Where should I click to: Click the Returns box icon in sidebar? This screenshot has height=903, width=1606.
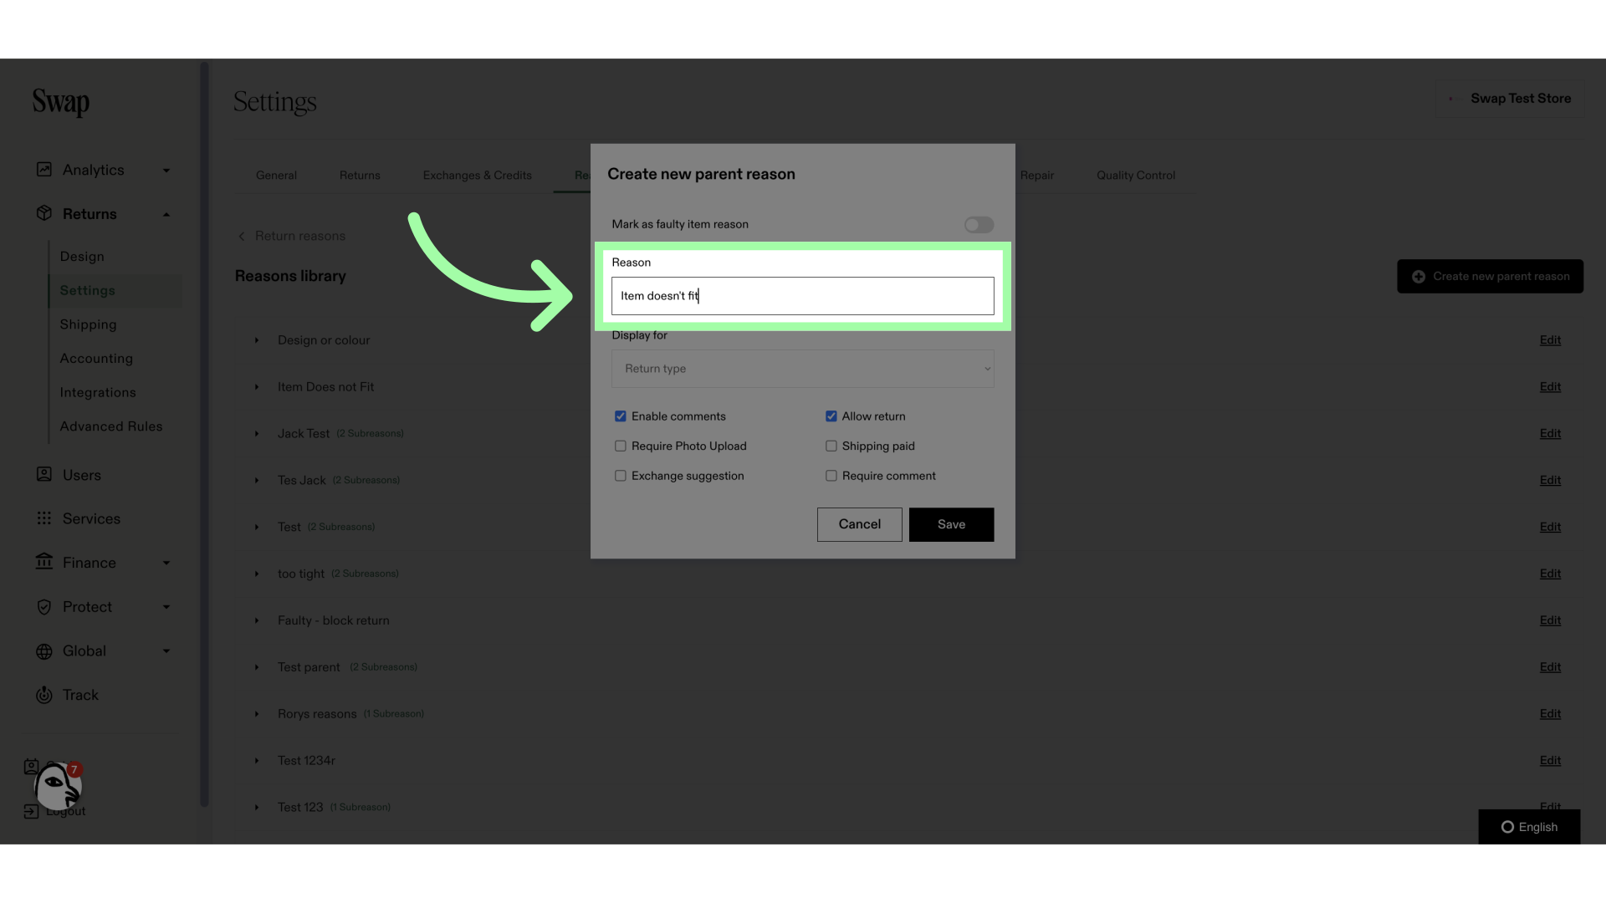(x=44, y=213)
